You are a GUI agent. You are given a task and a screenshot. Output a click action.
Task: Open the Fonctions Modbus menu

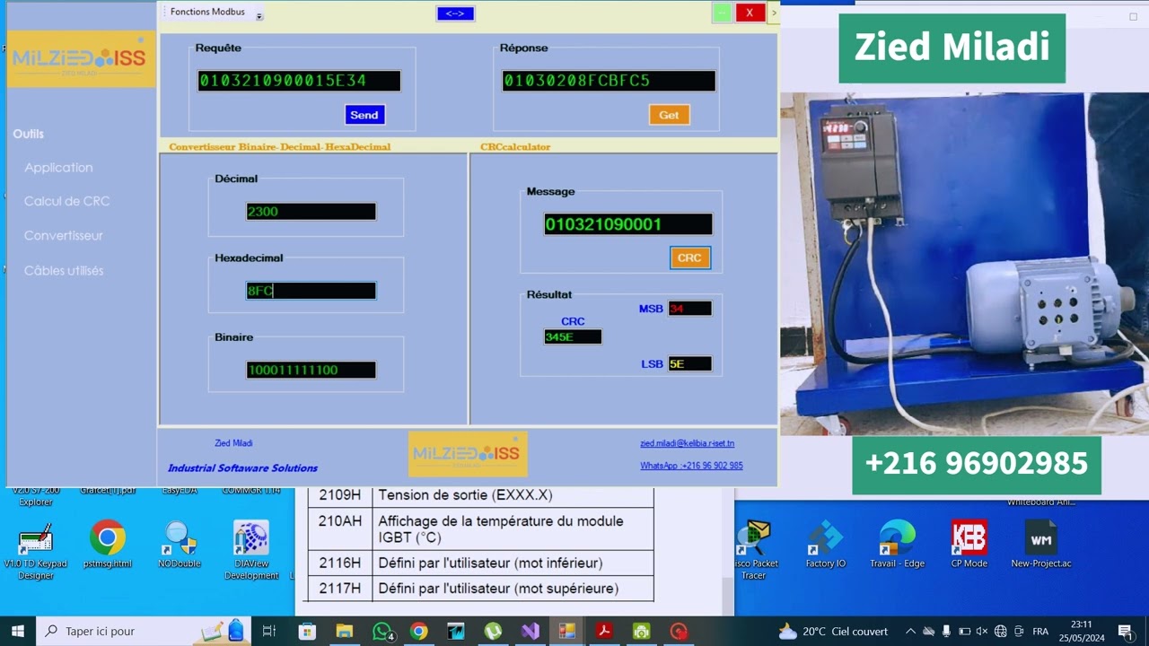pyautogui.click(x=207, y=12)
